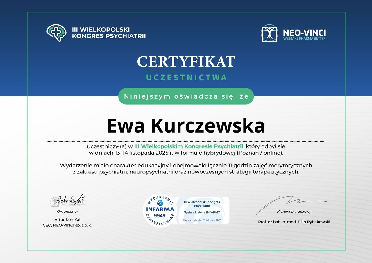Click the paragraph mentioning 11 godzin zajęć
The height and width of the screenshot is (263, 372).
[186, 169]
